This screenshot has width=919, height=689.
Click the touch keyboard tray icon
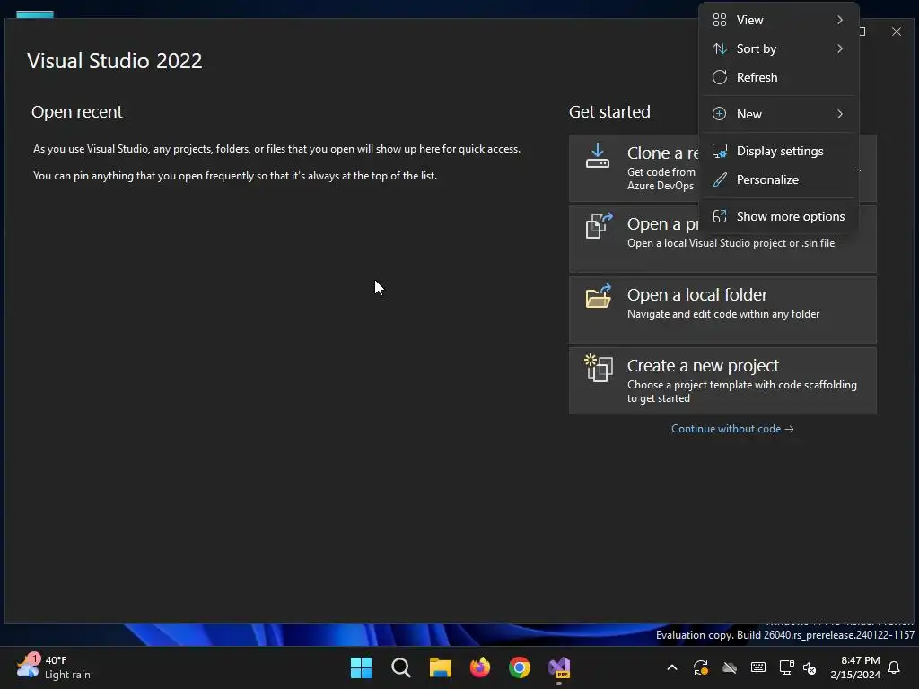(757, 667)
